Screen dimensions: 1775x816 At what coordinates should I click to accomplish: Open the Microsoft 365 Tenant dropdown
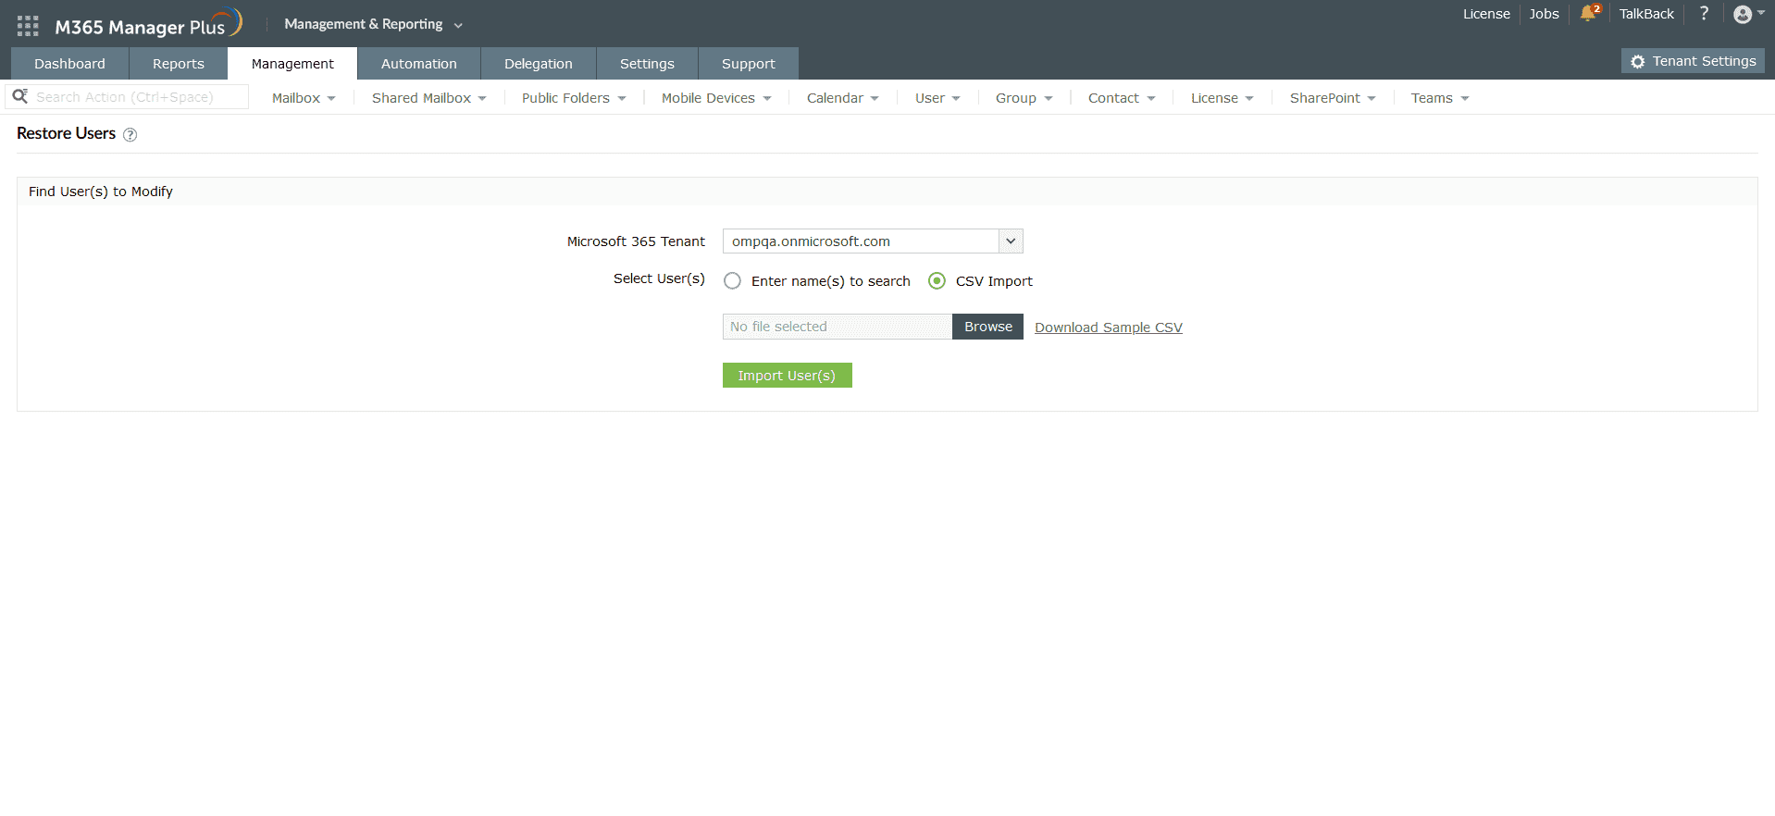coord(873,241)
